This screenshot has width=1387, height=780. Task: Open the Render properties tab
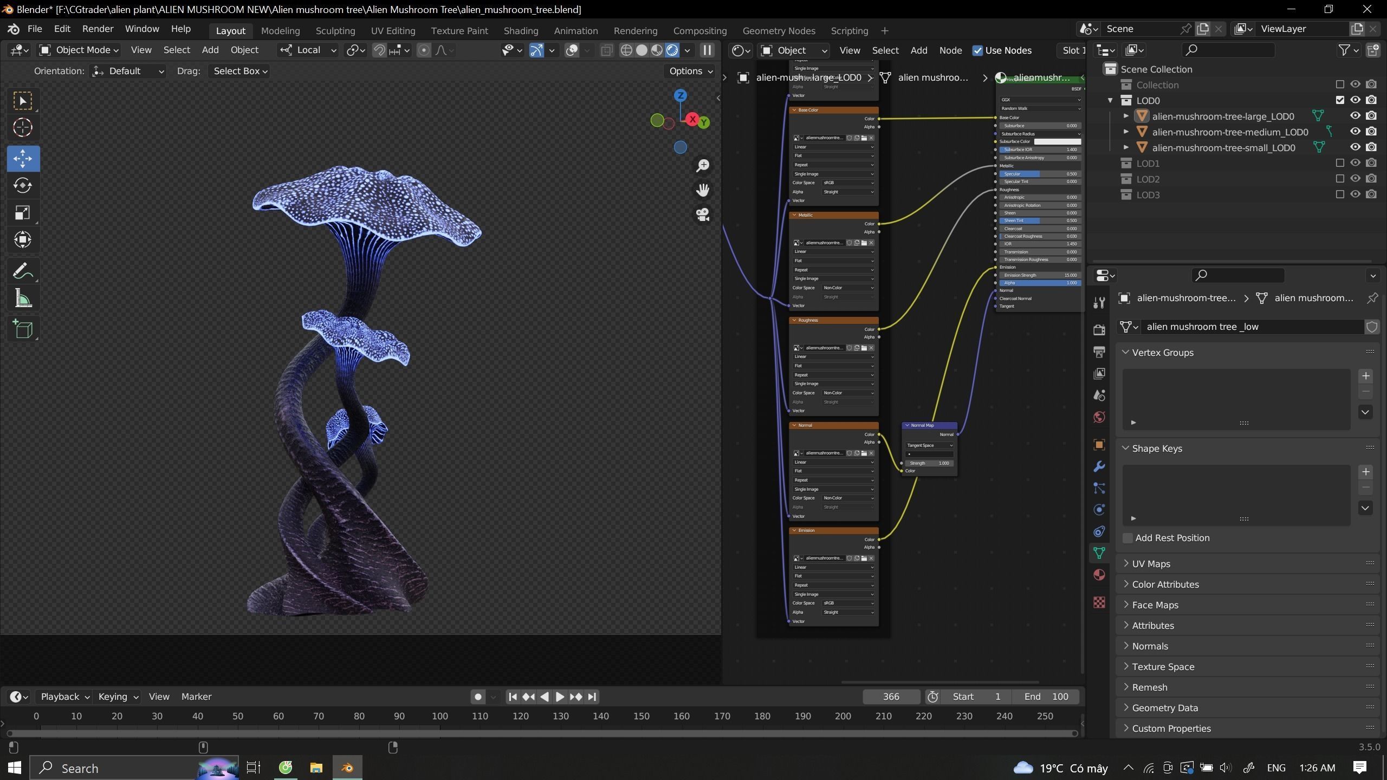pyautogui.click(x=1099, y=330)
